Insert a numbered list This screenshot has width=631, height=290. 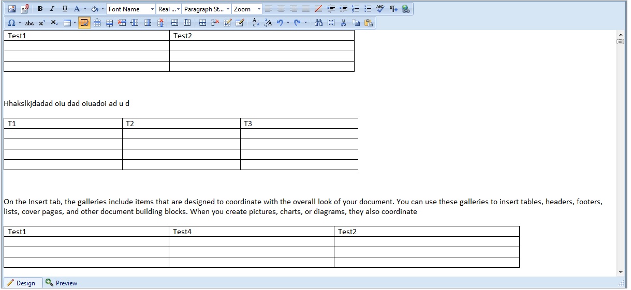point(356,9)
